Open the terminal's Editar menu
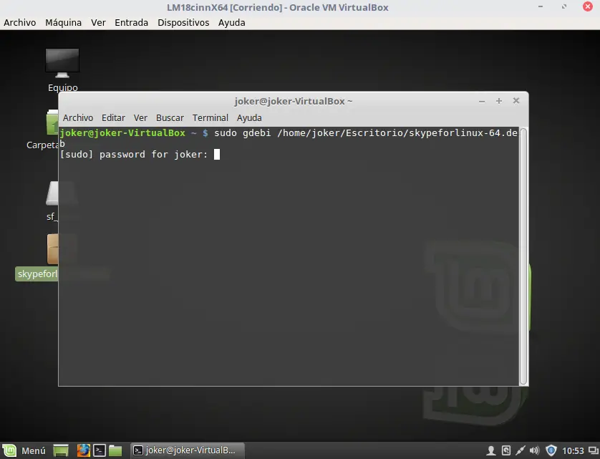The image size is (600, 459). [x=113, y=118]
